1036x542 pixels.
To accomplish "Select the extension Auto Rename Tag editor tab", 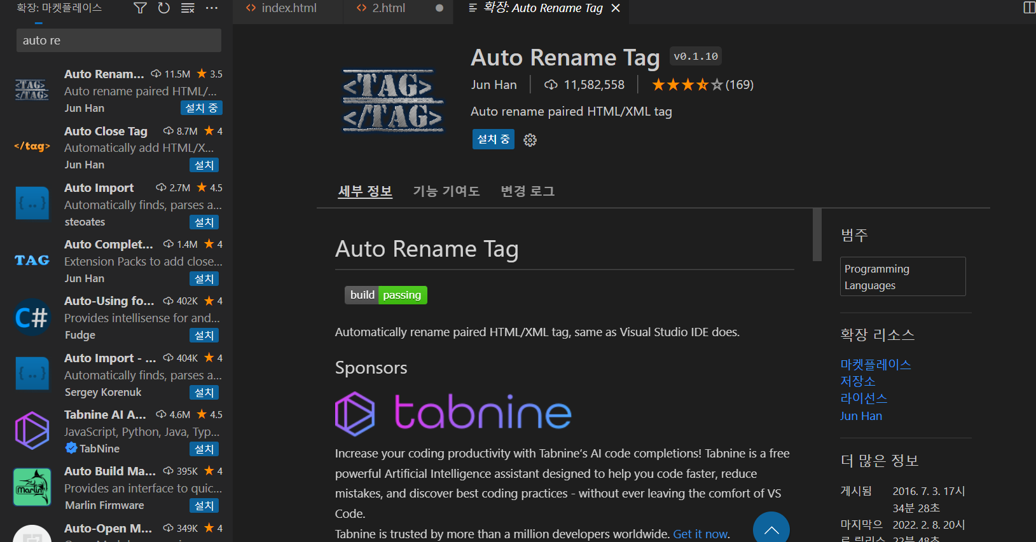I will (x=541, y=8).
